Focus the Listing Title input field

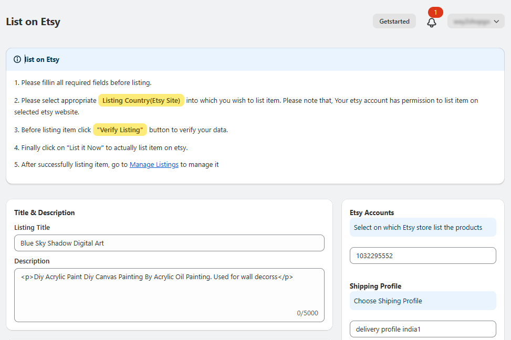[169, 243]
